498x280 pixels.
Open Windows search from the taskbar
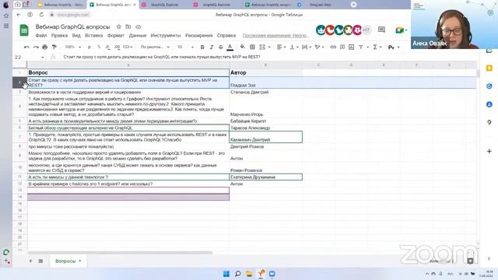tap(237, 274)
